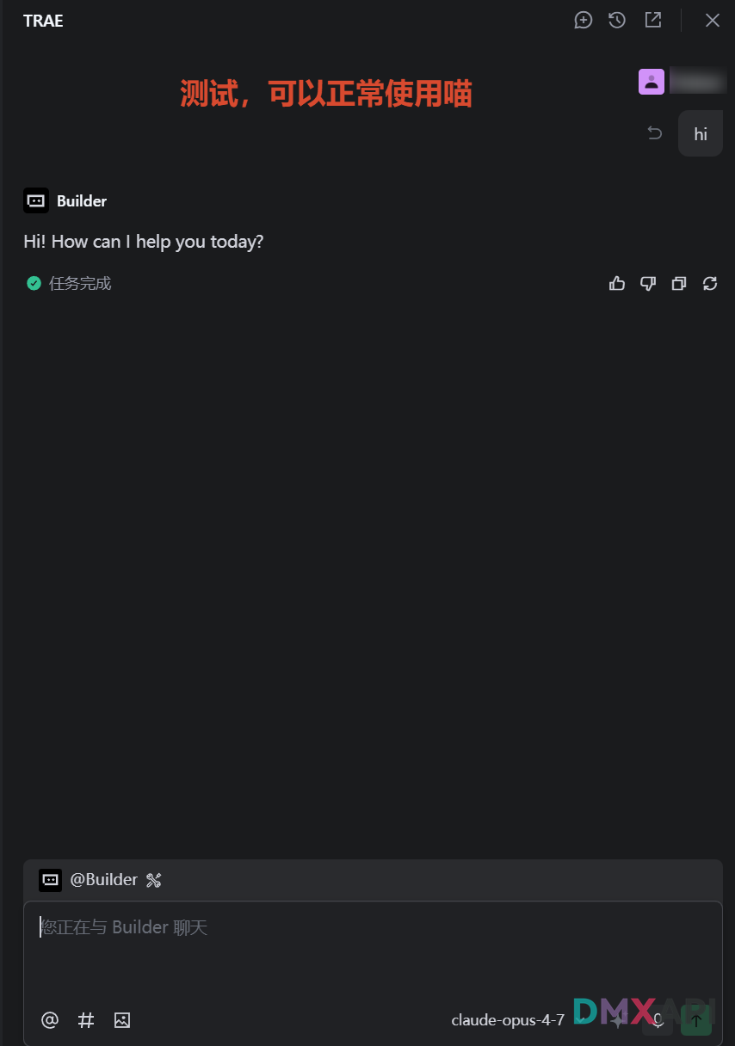The width and height of the screenshot is (735, 1046).
Task: Add # context reference to message
Action: click(86, 1020)
